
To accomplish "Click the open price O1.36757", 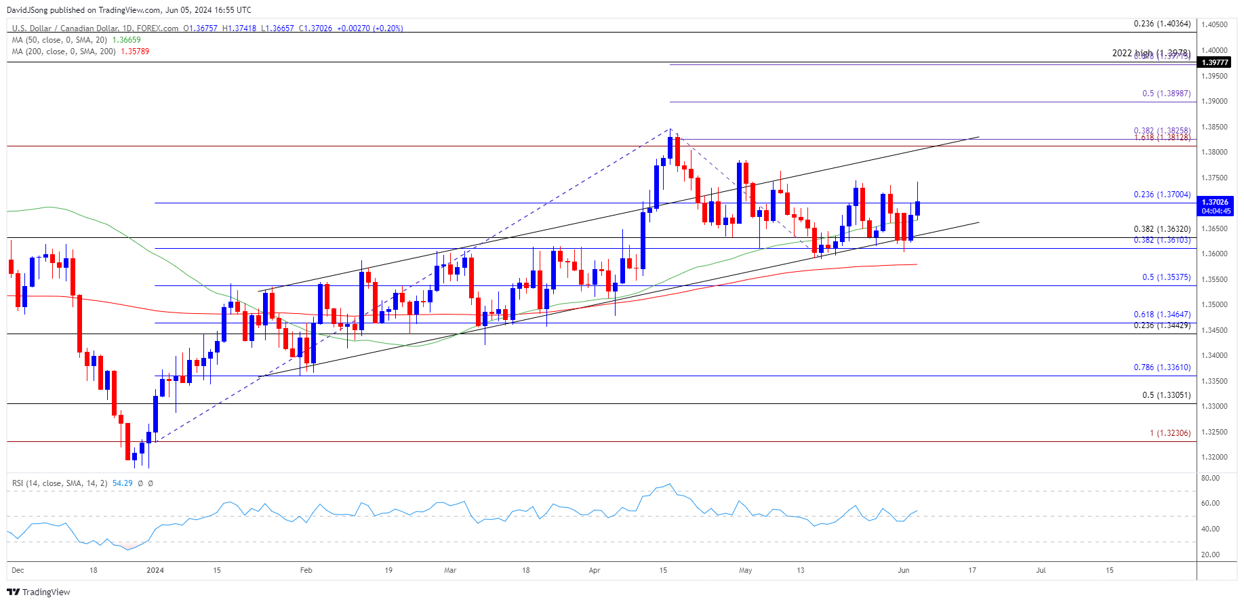I will pyautogui.click(x=201, y=28).
